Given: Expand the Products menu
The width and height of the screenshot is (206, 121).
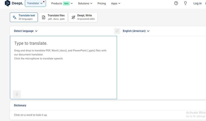Looking at the screenshot, I should (62, 3).
